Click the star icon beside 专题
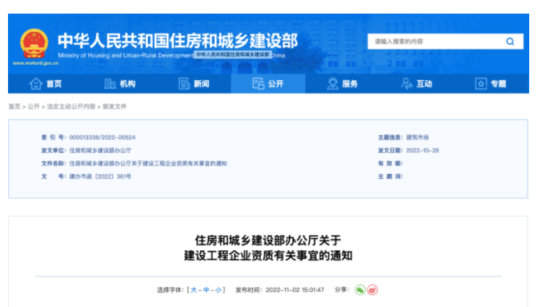This screenshot has height=307, width=542. point(481,83)
